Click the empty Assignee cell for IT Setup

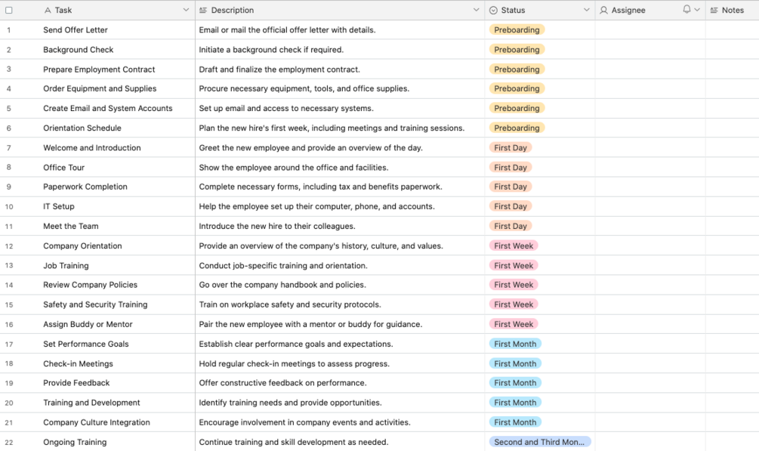click(x=649, y=206)
